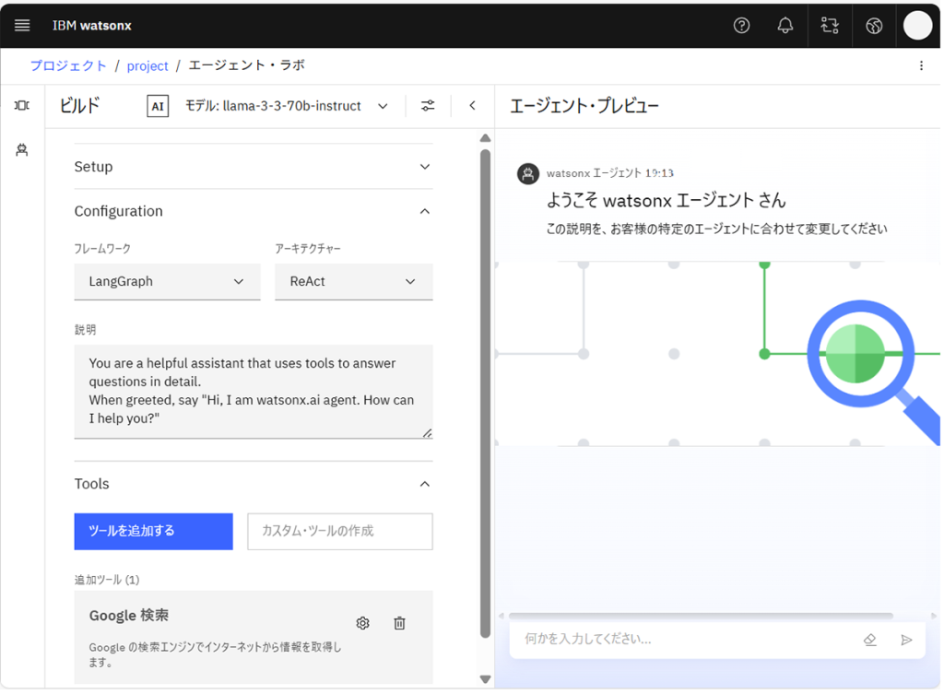Open the profile avatar menu

(x=917, y=25)
